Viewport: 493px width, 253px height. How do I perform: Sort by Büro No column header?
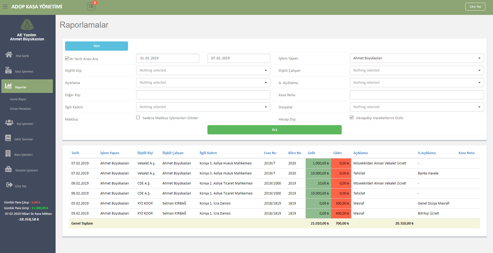point(295,153)
